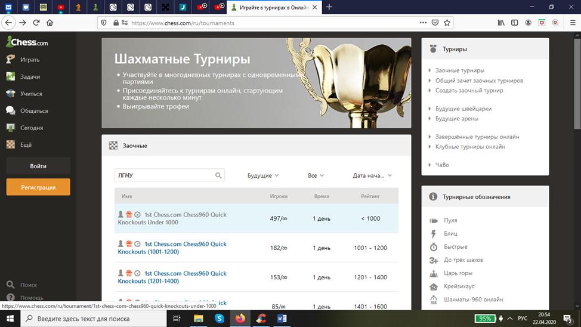Open the Все filter dropdown
The width and height of the screenshot is (581, 327).
point(316,175)
